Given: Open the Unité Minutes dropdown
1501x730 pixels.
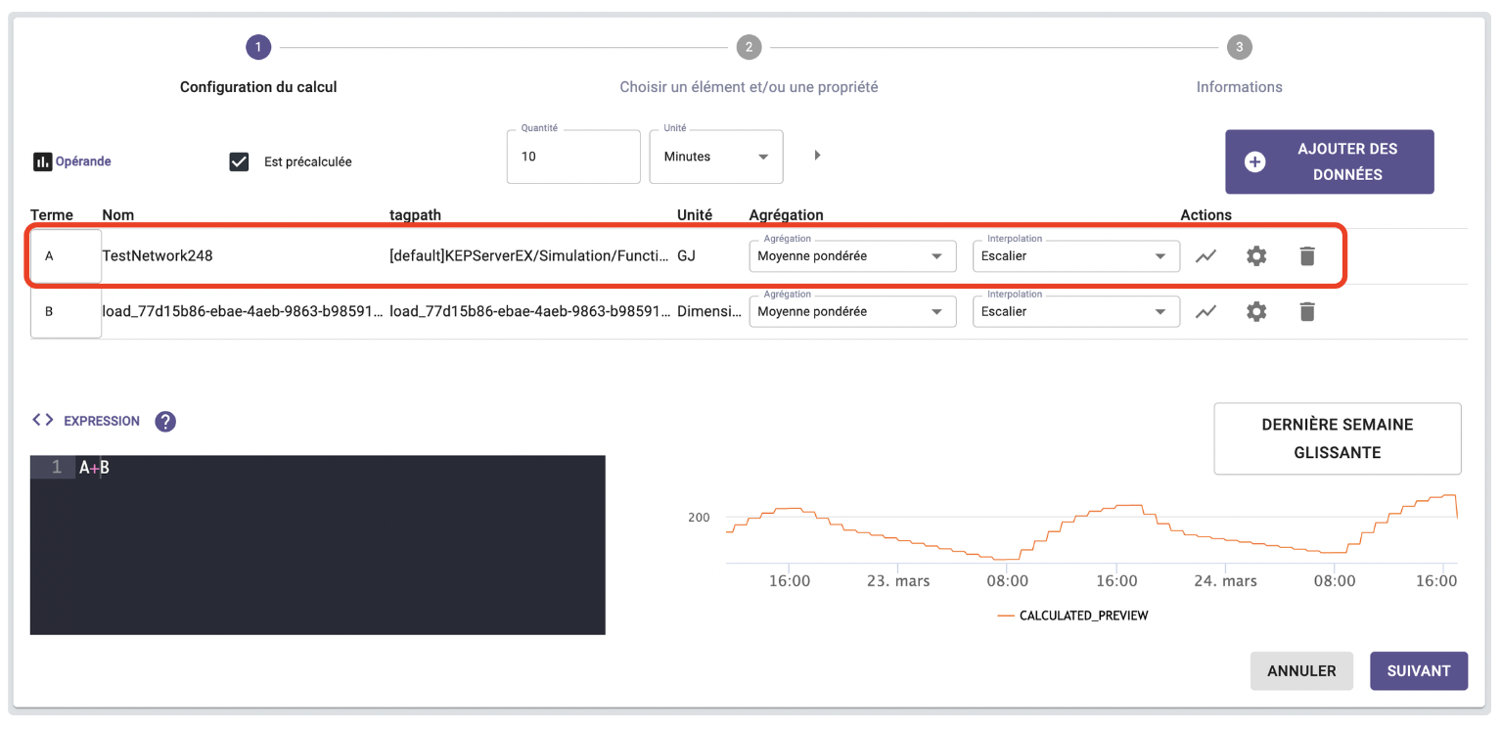Looking at the screenshot, I should (x=715, y=157).
